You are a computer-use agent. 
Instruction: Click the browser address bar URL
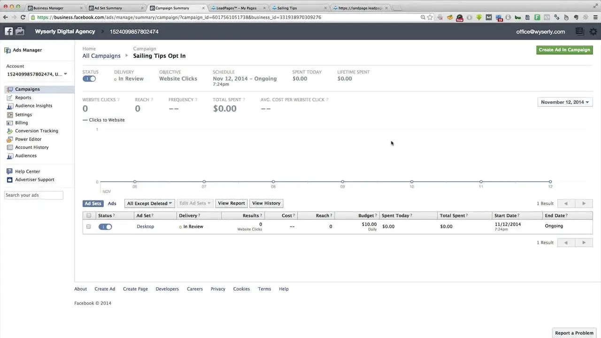179,17
